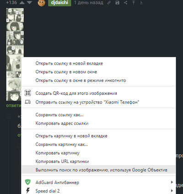
Task: Open the djdaichi username profile link
Action: [x=59, y=3]
